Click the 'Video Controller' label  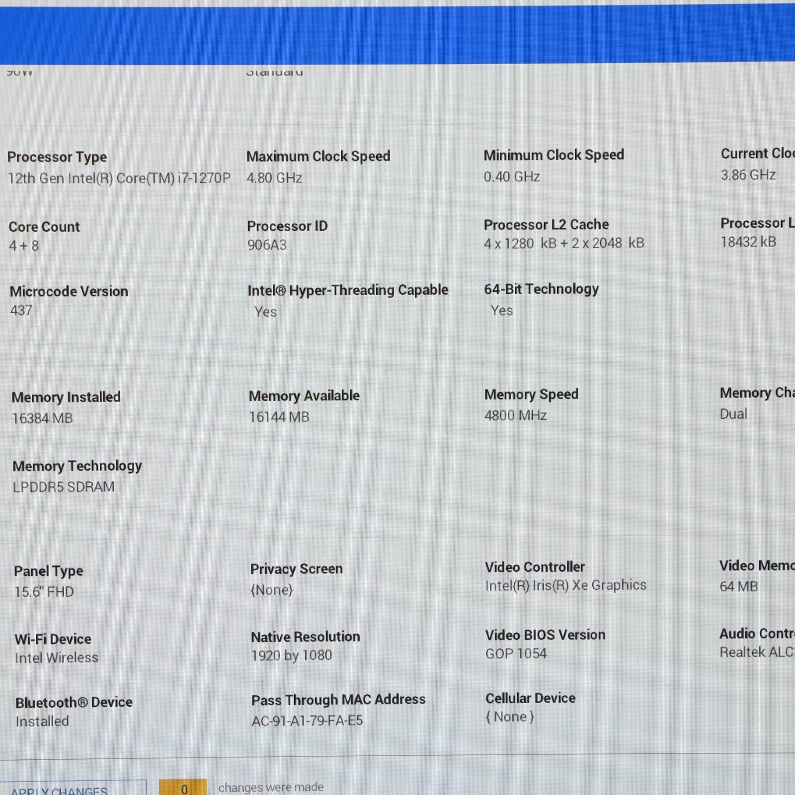(x=535, y=567)
